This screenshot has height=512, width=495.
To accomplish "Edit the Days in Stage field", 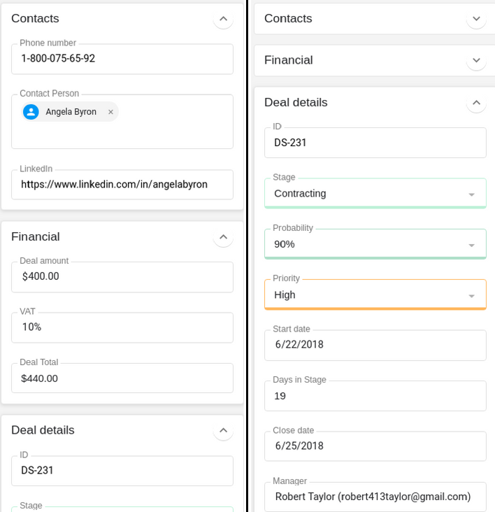I will click(x=375, y=396).
